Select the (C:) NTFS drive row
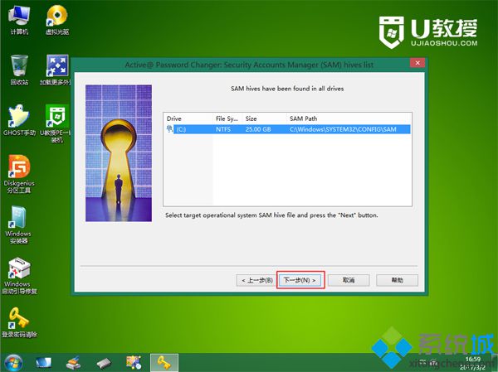 coord(287,129)
